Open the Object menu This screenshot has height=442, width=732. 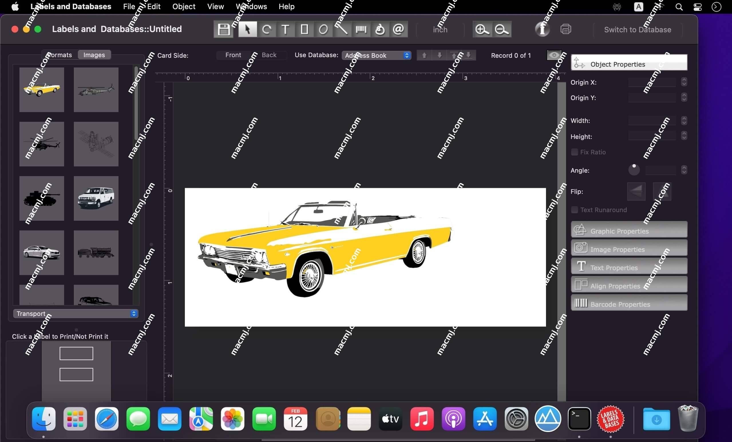(183, 6)
